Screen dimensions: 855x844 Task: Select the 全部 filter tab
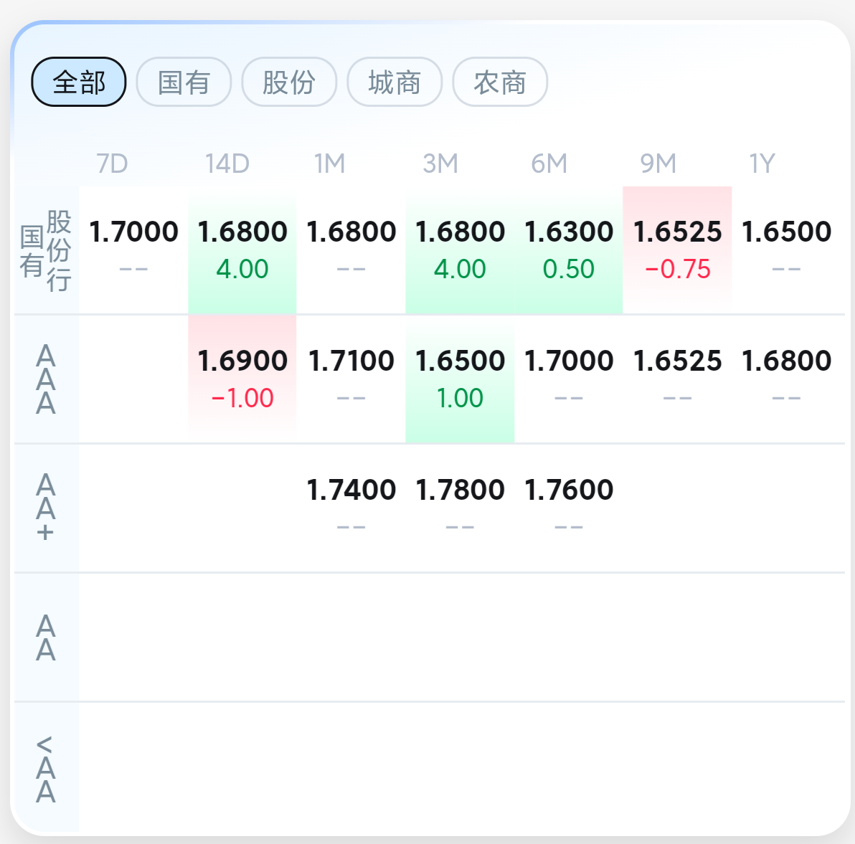pos(79,82)
